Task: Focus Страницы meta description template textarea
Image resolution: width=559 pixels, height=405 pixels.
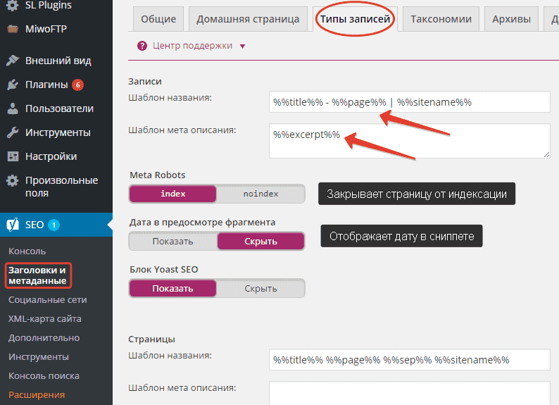Action: [410, 393]
